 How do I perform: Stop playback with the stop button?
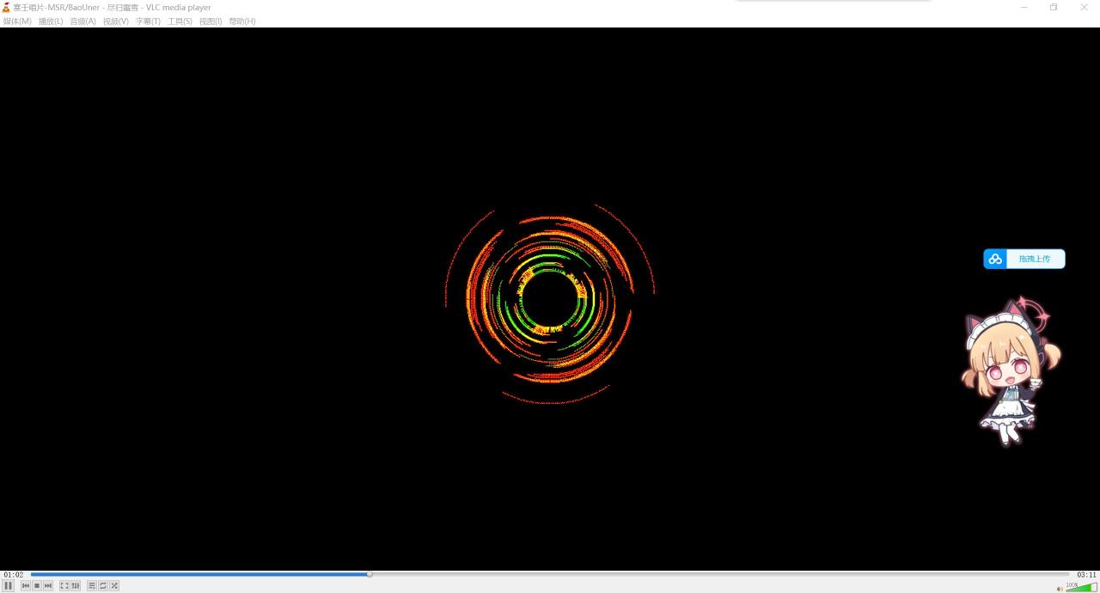pyautogui.click(x=37, y=585)
